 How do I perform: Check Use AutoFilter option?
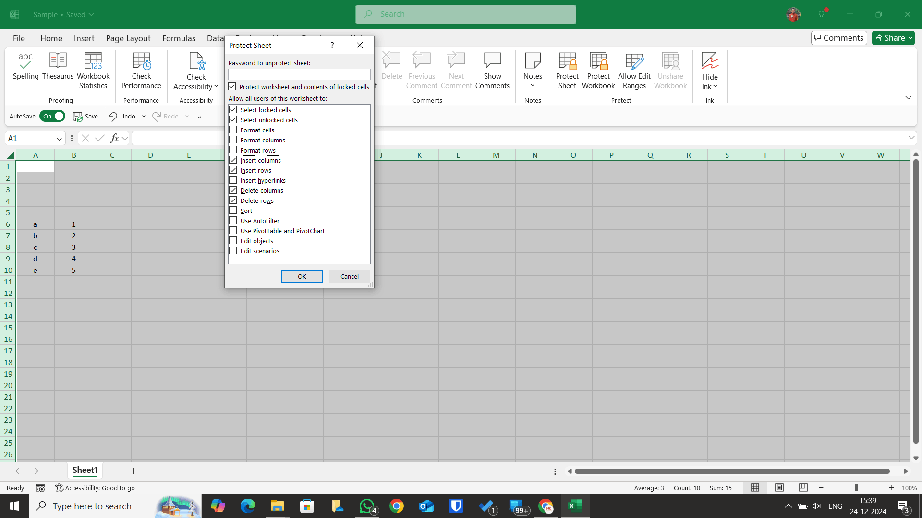pyautogui.click(x=233, y=220)
